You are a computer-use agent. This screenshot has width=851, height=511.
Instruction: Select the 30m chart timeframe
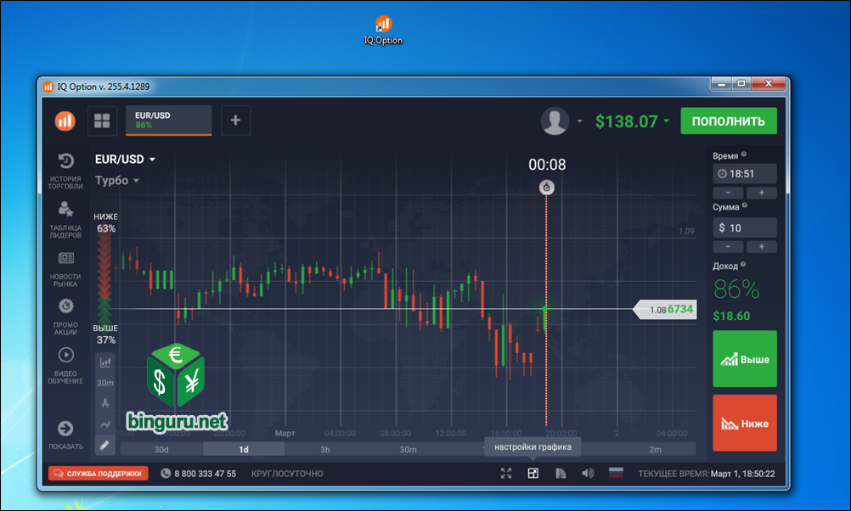tap(409, 449)
